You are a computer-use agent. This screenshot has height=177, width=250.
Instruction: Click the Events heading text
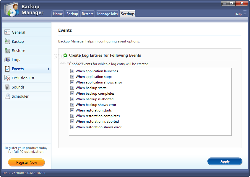click(65, 30)
